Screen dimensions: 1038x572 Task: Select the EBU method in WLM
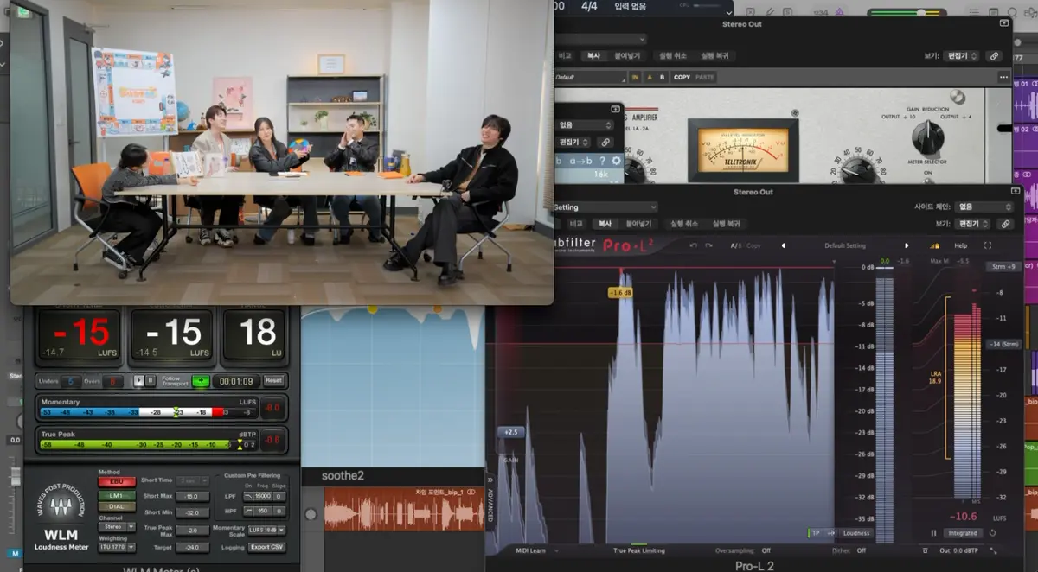tap(116, 480)
